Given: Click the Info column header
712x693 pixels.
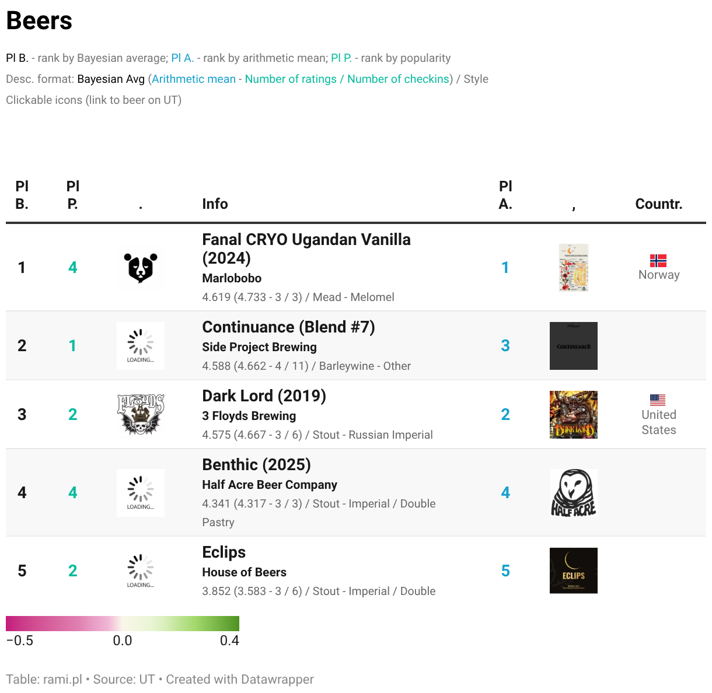Looking at the screenshot, I should (x=215, y=204).
